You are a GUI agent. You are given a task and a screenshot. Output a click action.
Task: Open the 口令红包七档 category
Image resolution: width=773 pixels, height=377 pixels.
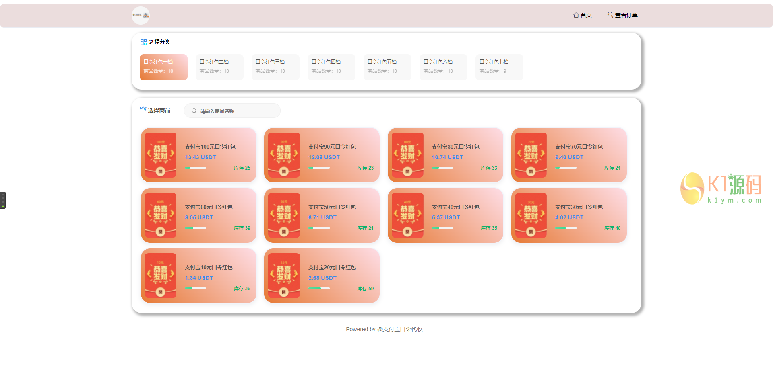pos(499,67)
